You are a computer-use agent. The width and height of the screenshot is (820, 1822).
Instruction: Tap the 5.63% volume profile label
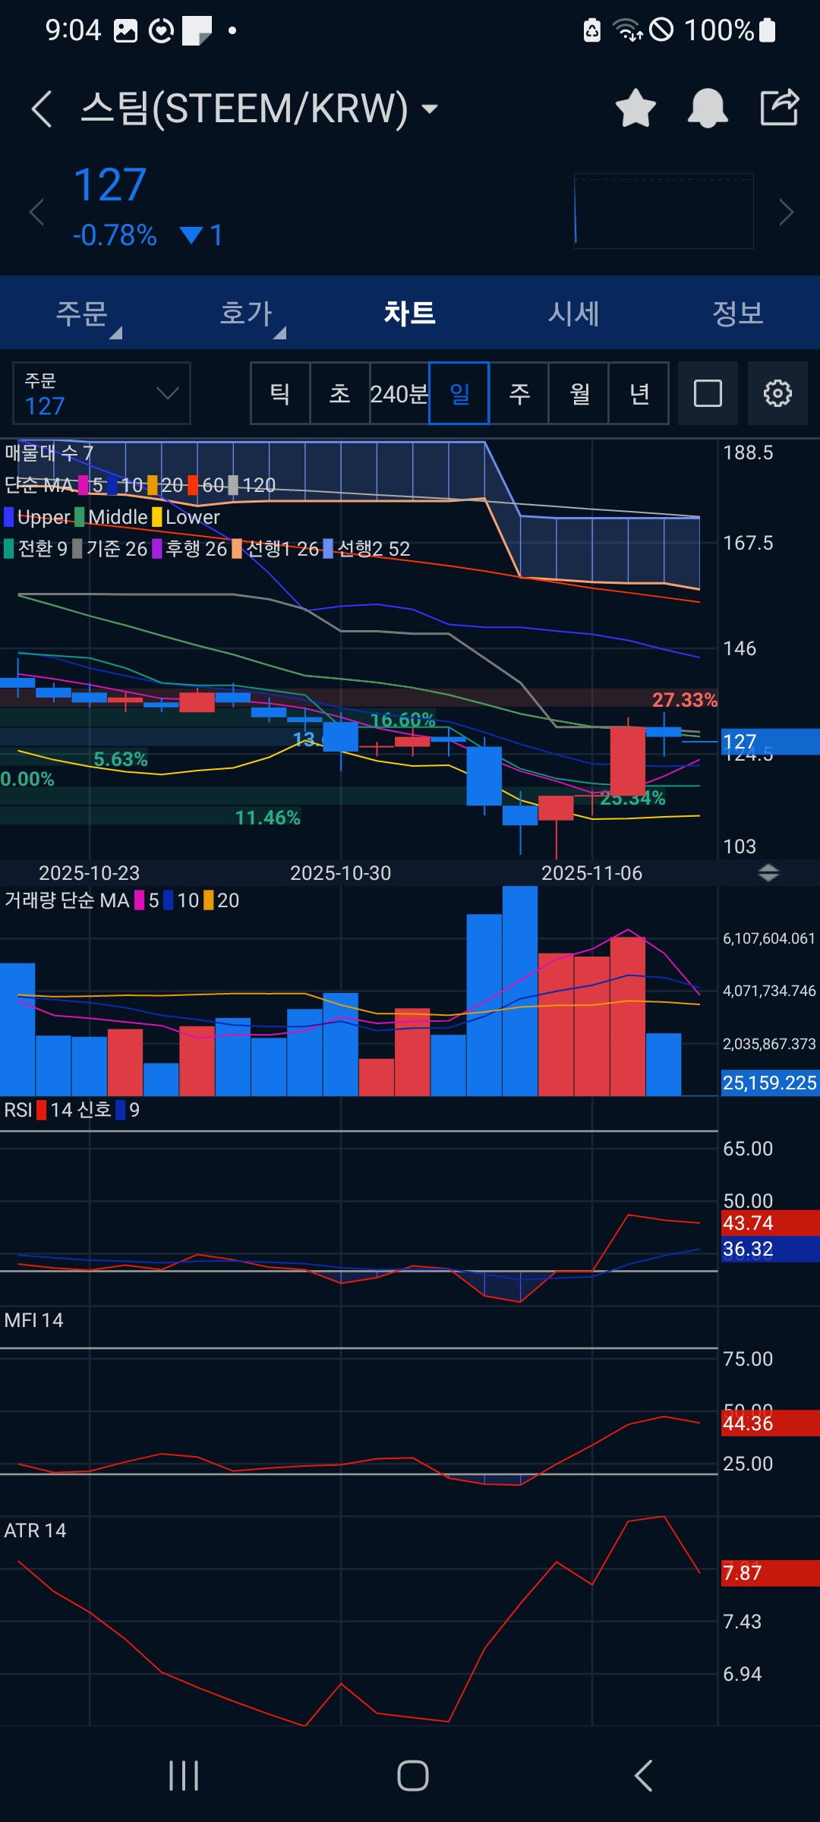coord(121,759)
